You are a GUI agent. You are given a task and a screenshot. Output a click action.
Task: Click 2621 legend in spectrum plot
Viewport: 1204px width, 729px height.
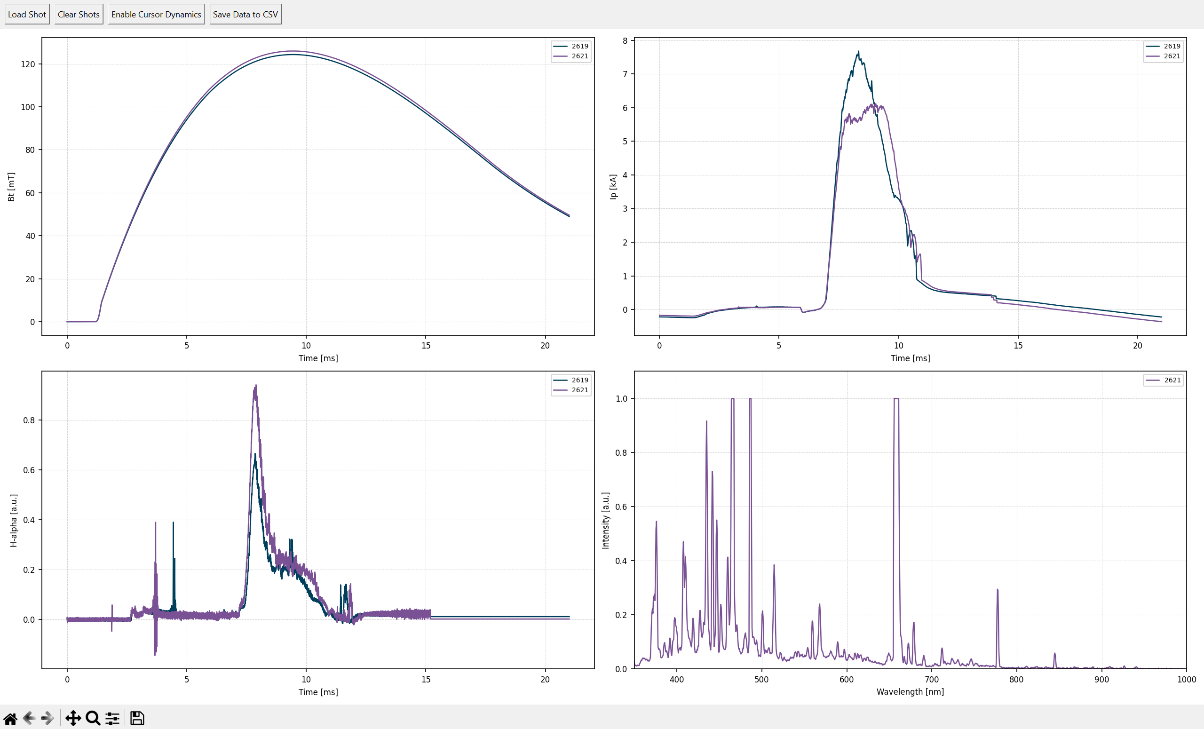[1172, 380]
